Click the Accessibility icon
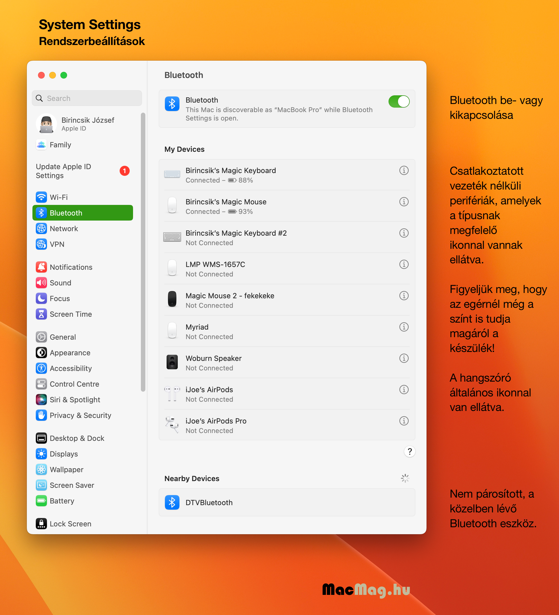 tap(41, 368)
